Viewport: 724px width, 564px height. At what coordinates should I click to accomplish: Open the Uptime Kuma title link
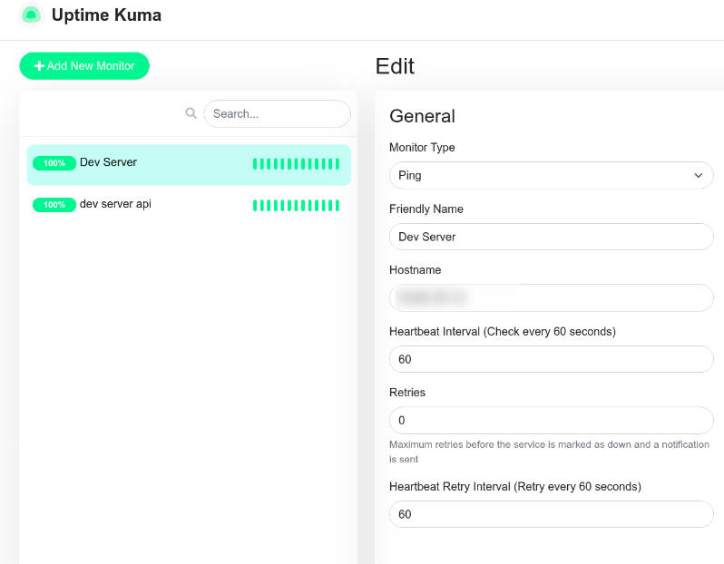[x=106, y=15]
